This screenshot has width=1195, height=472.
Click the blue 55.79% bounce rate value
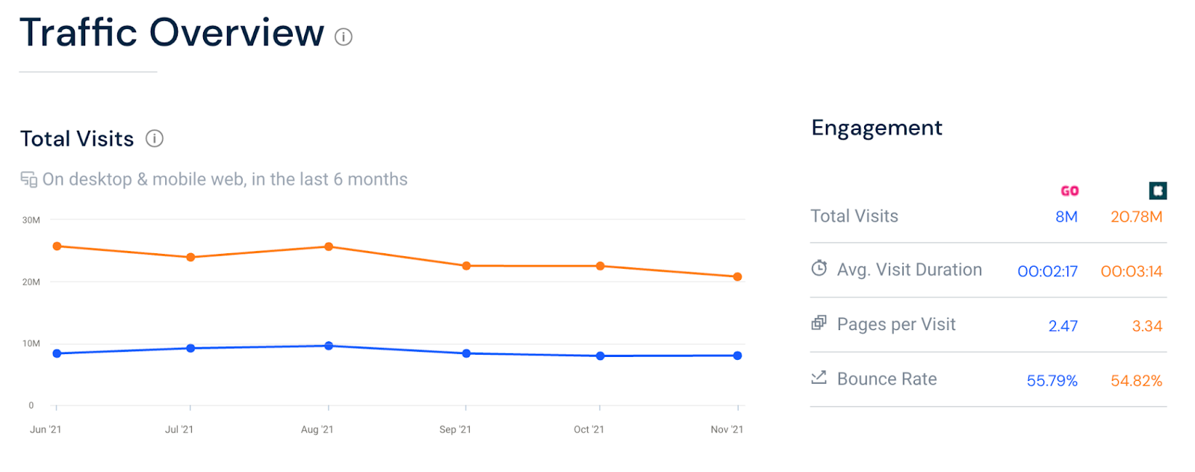click(x=1052, y=381)
